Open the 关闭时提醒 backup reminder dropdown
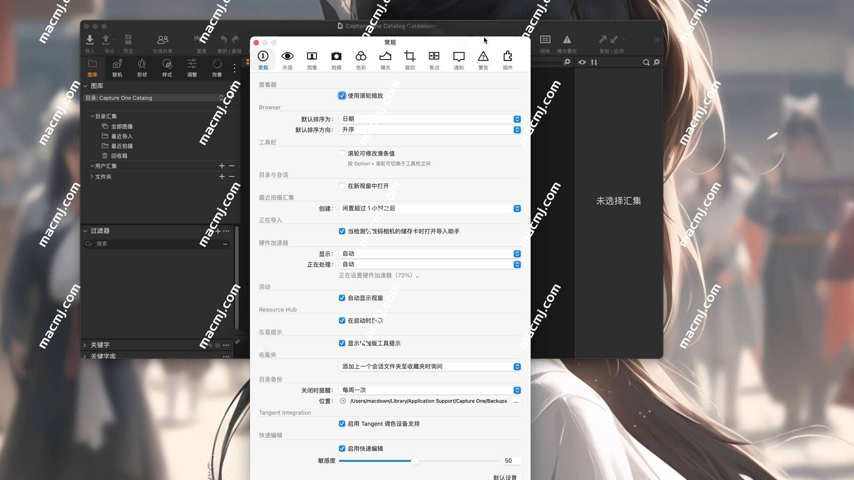This screenshot has height=480, width=854. [x=430, y=390]
